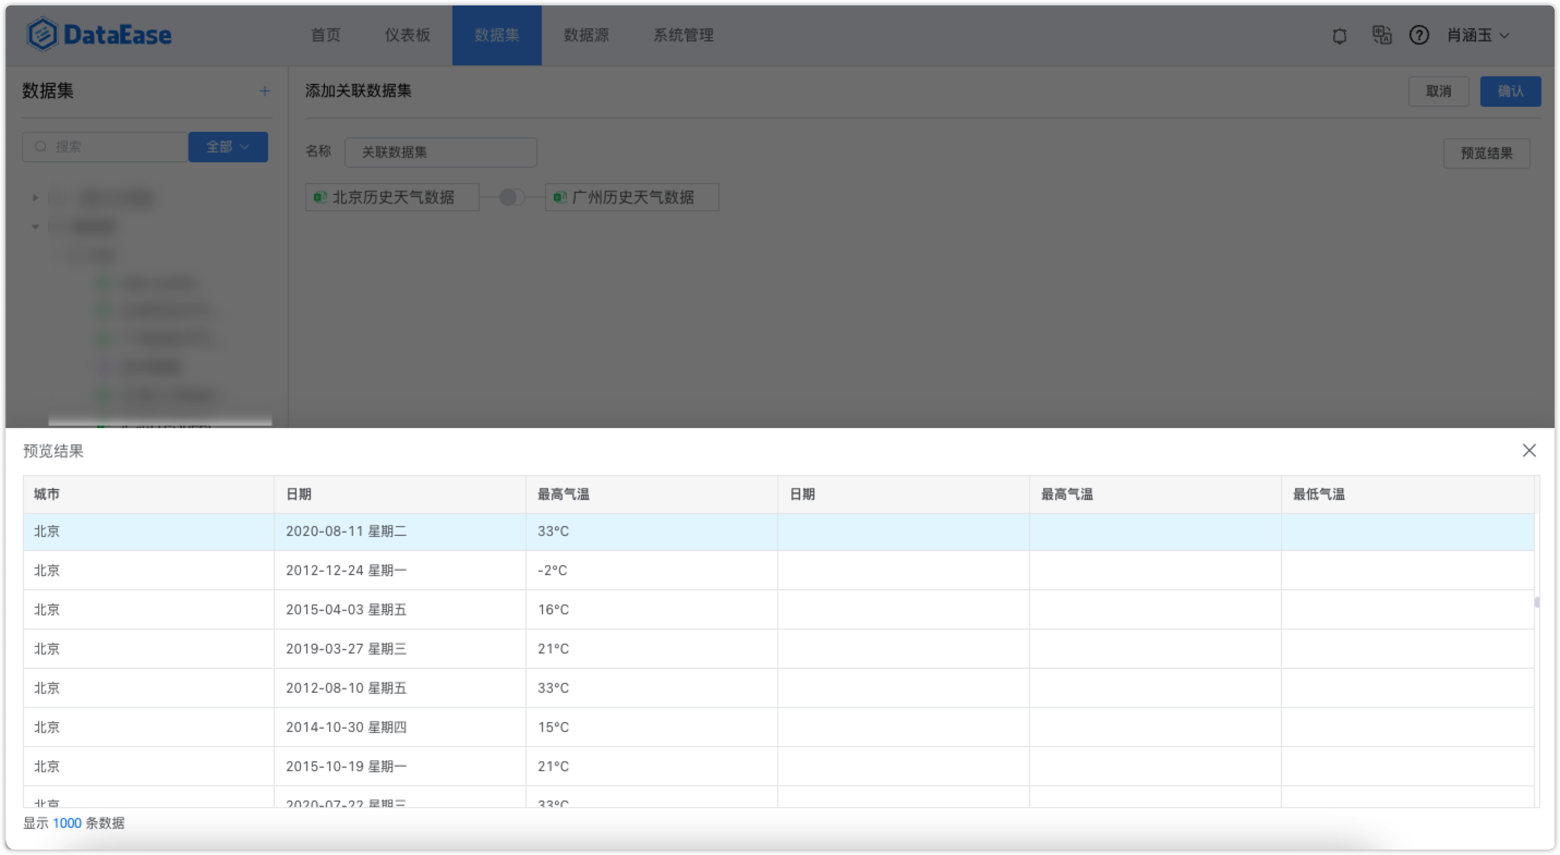
Task: Collapse the expanded dataset folder
Action: (35, 227)
